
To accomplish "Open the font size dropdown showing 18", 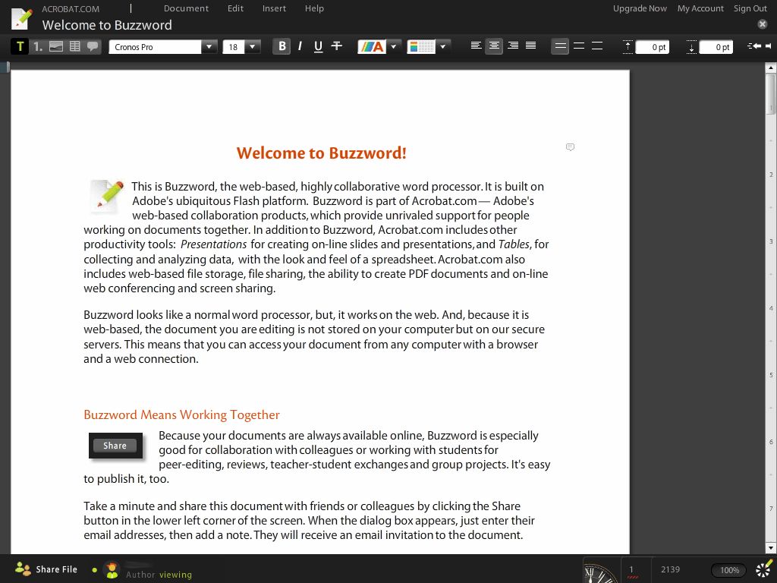I will point(253,46).
